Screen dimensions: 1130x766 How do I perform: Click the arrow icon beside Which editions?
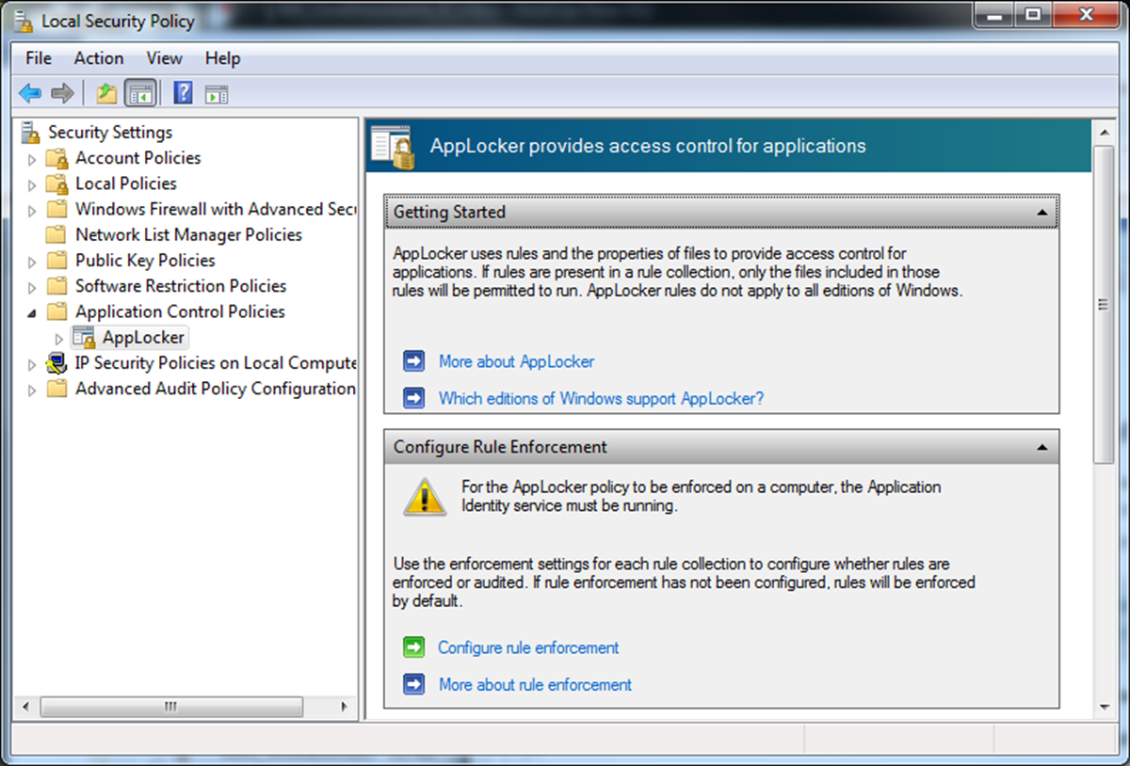click(x=413, y=398)
